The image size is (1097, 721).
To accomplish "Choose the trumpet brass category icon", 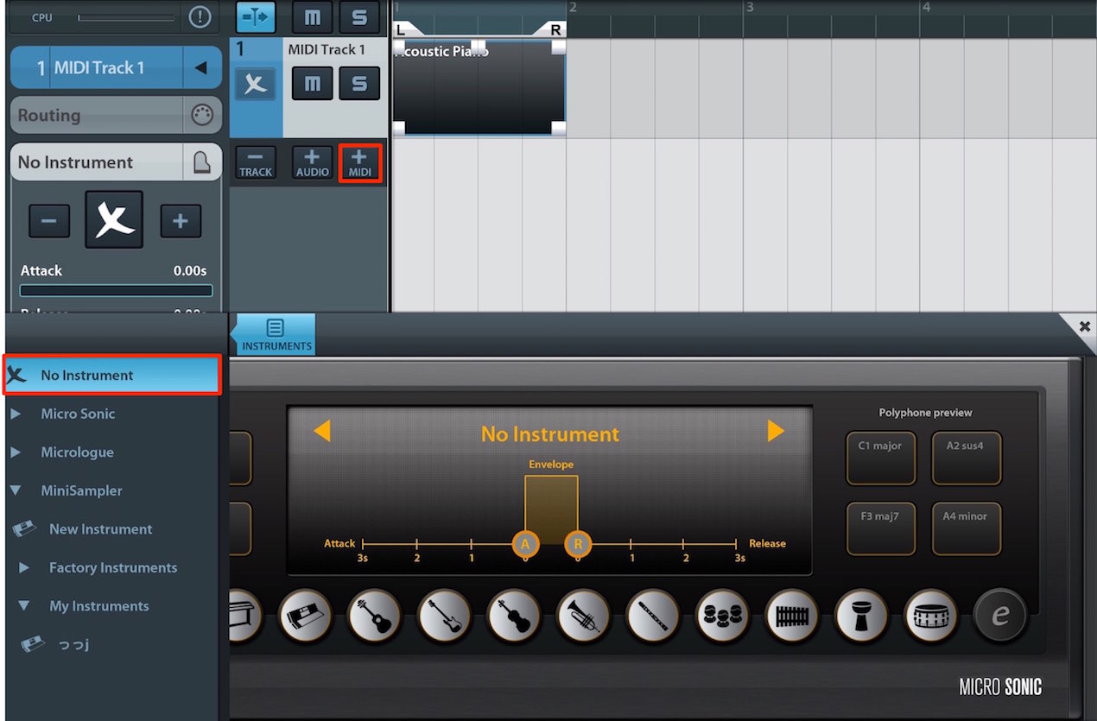I will (x=584, y=615).
